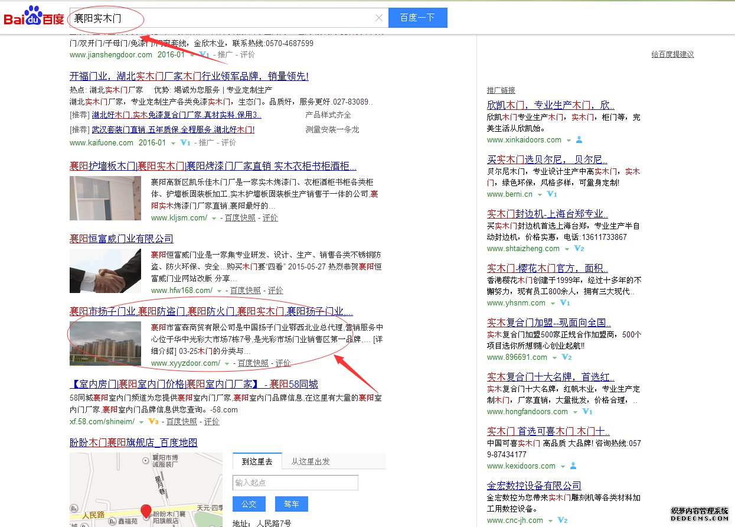The height and width of the screenshot is (527, 735).
Task: Open the 欣凯木门 ad title
Action: point(551,105)
